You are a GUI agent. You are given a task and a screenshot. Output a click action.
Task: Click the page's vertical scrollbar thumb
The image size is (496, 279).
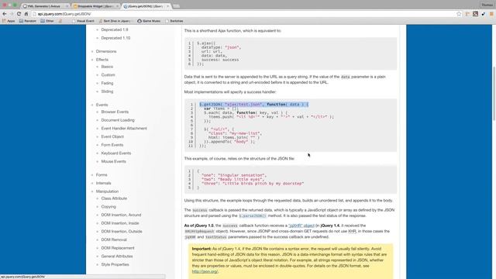(494, 93)
